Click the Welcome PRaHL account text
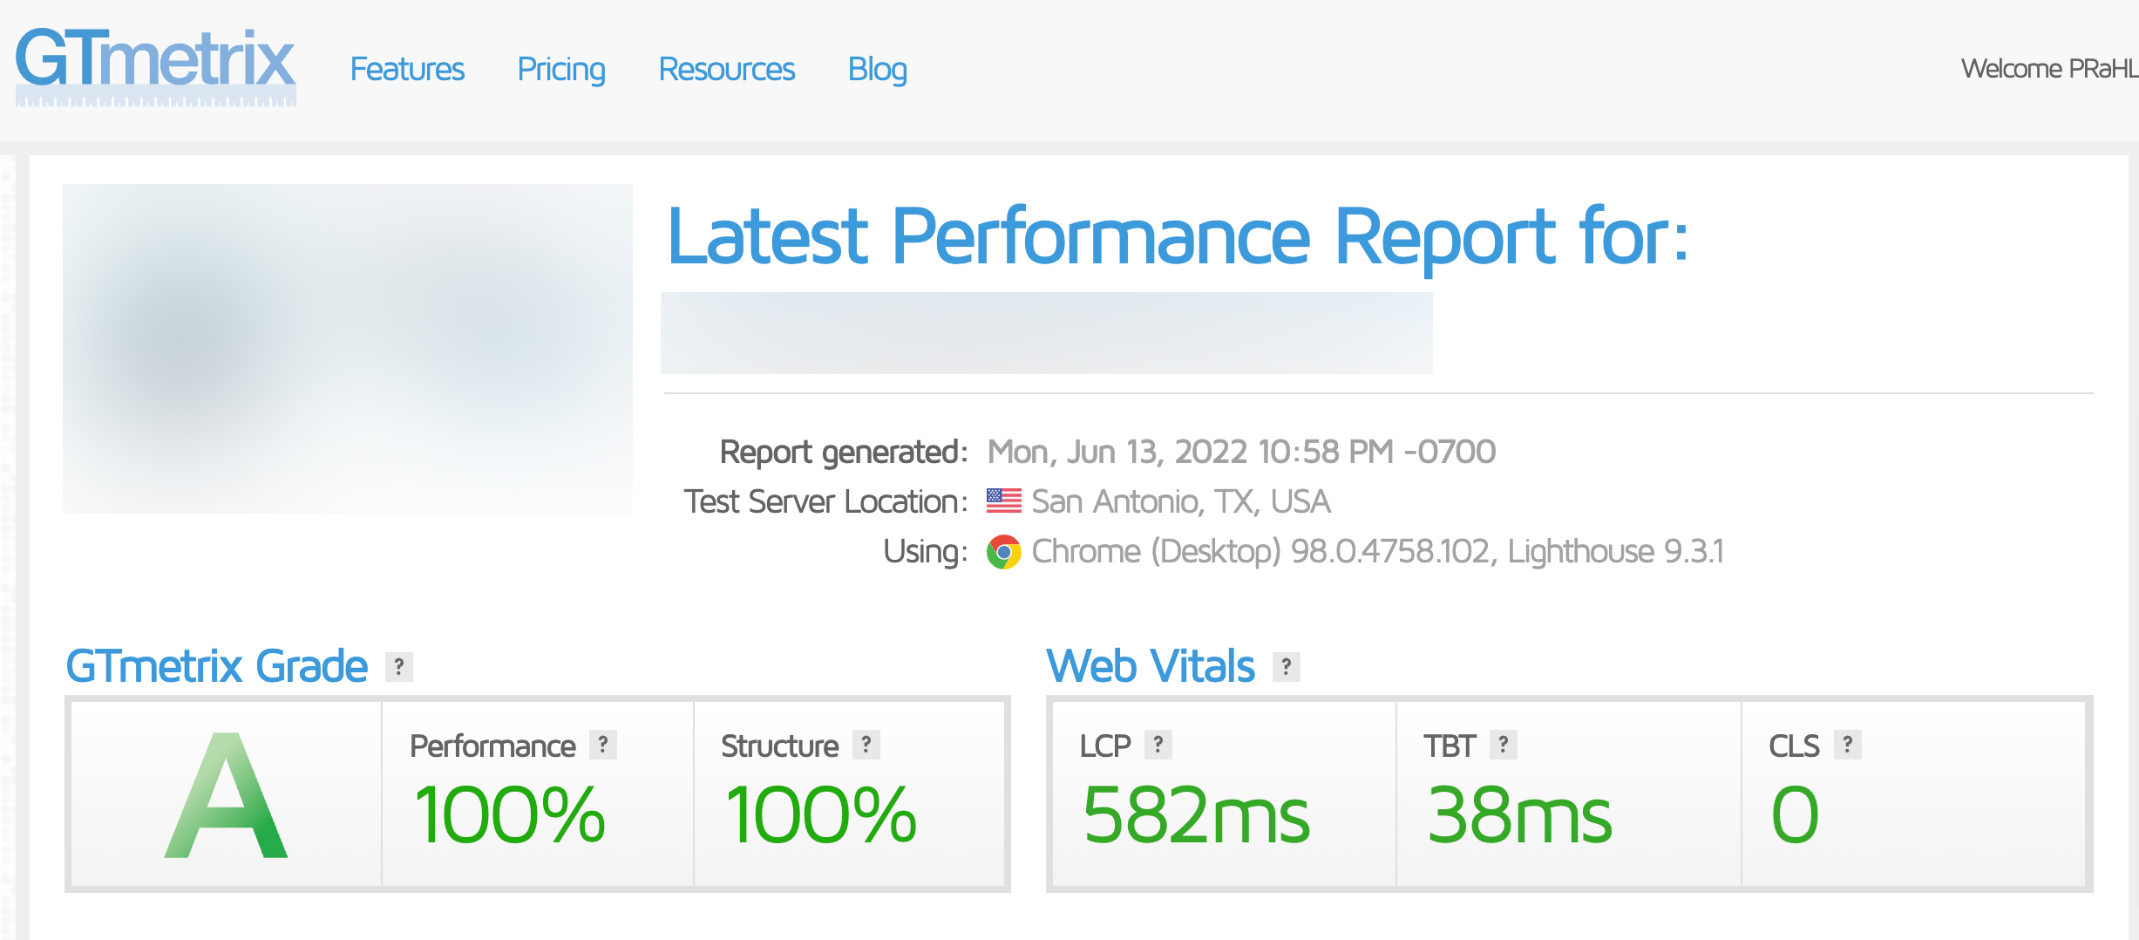 [2049, 69]
